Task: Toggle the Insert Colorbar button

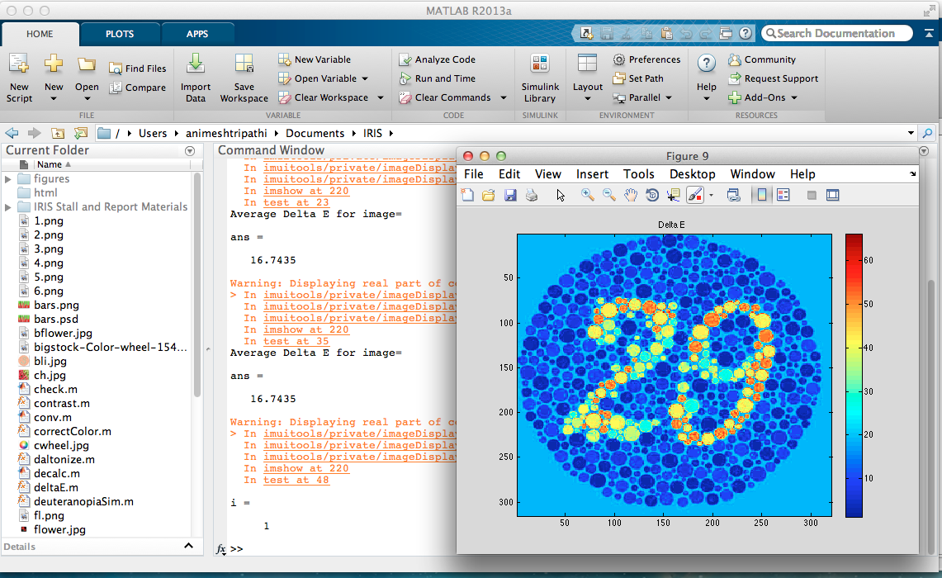Action: [x=761, y=195]
